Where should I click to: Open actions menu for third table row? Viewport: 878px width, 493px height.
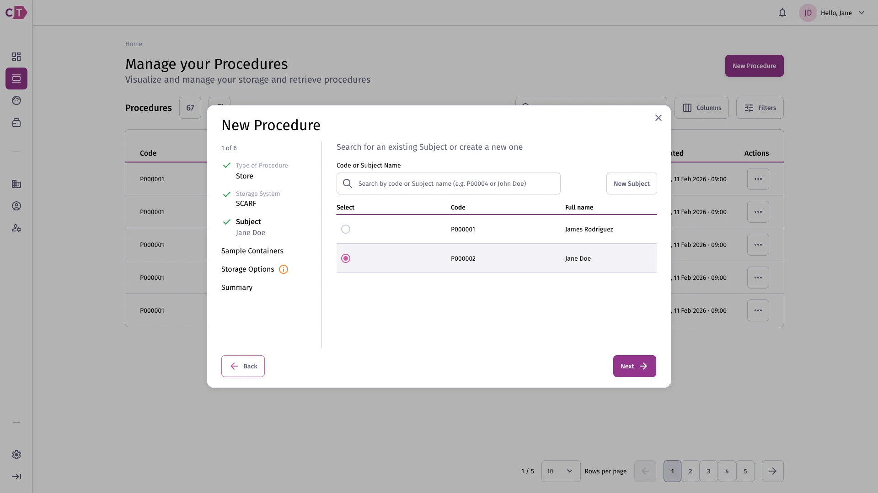[758, 245]
